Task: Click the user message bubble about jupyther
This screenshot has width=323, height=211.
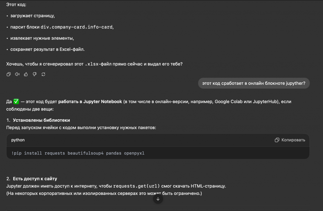Action: (254, 83)
